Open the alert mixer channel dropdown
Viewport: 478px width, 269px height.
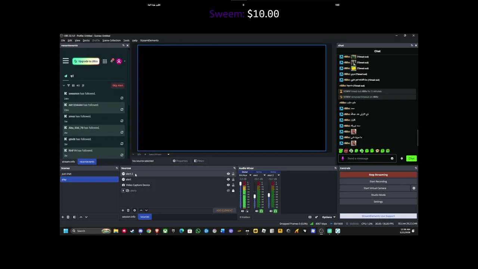tap(264, 175)
